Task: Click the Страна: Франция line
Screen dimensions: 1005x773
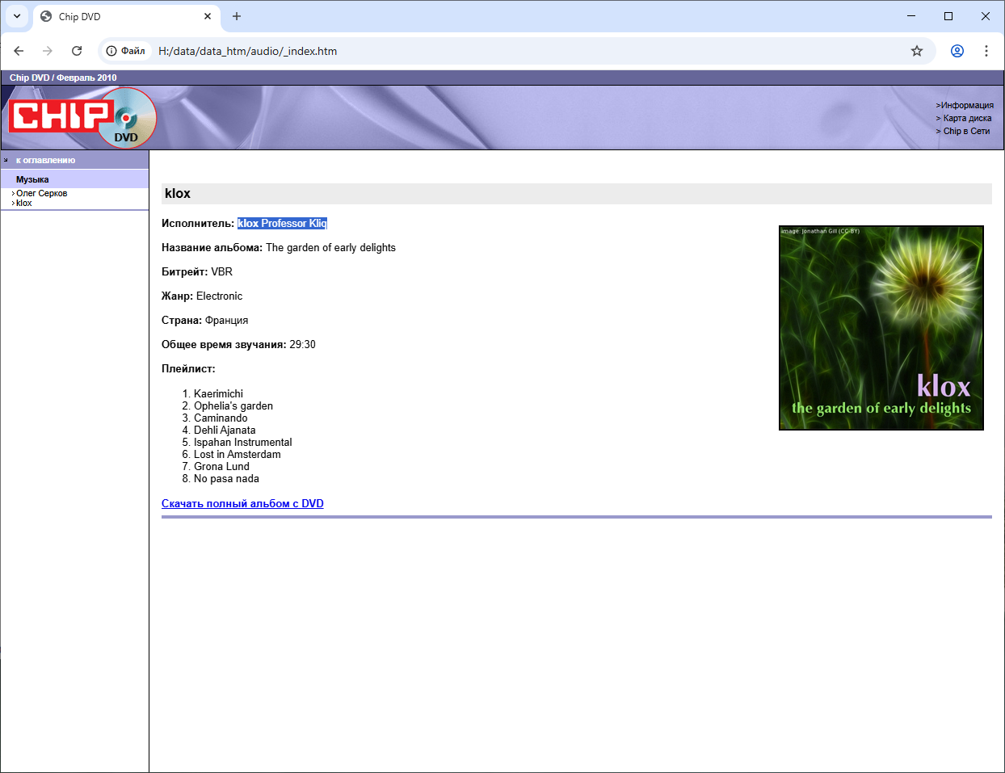Action: point(205,320)
